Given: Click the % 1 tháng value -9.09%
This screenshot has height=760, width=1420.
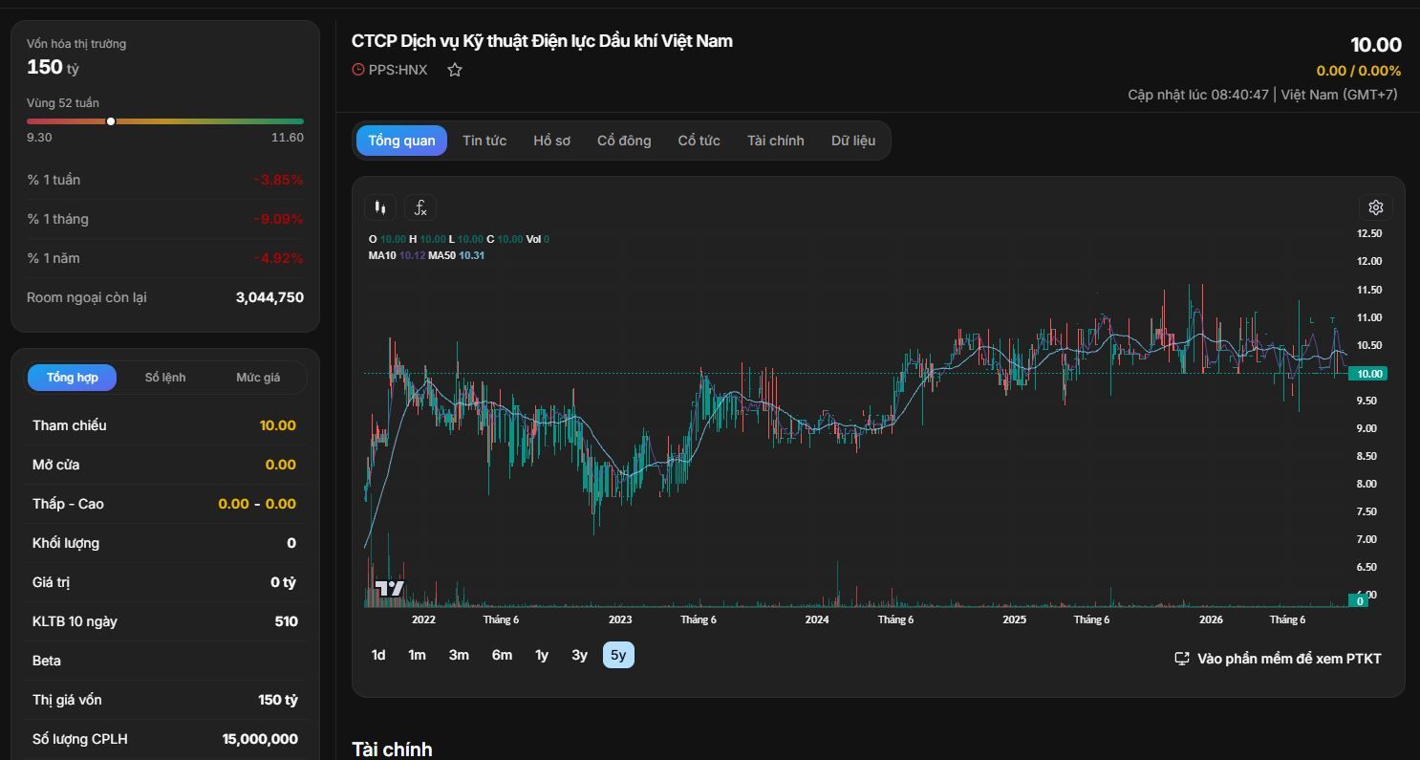Looking at the screenshot, I should click(278, 219).
